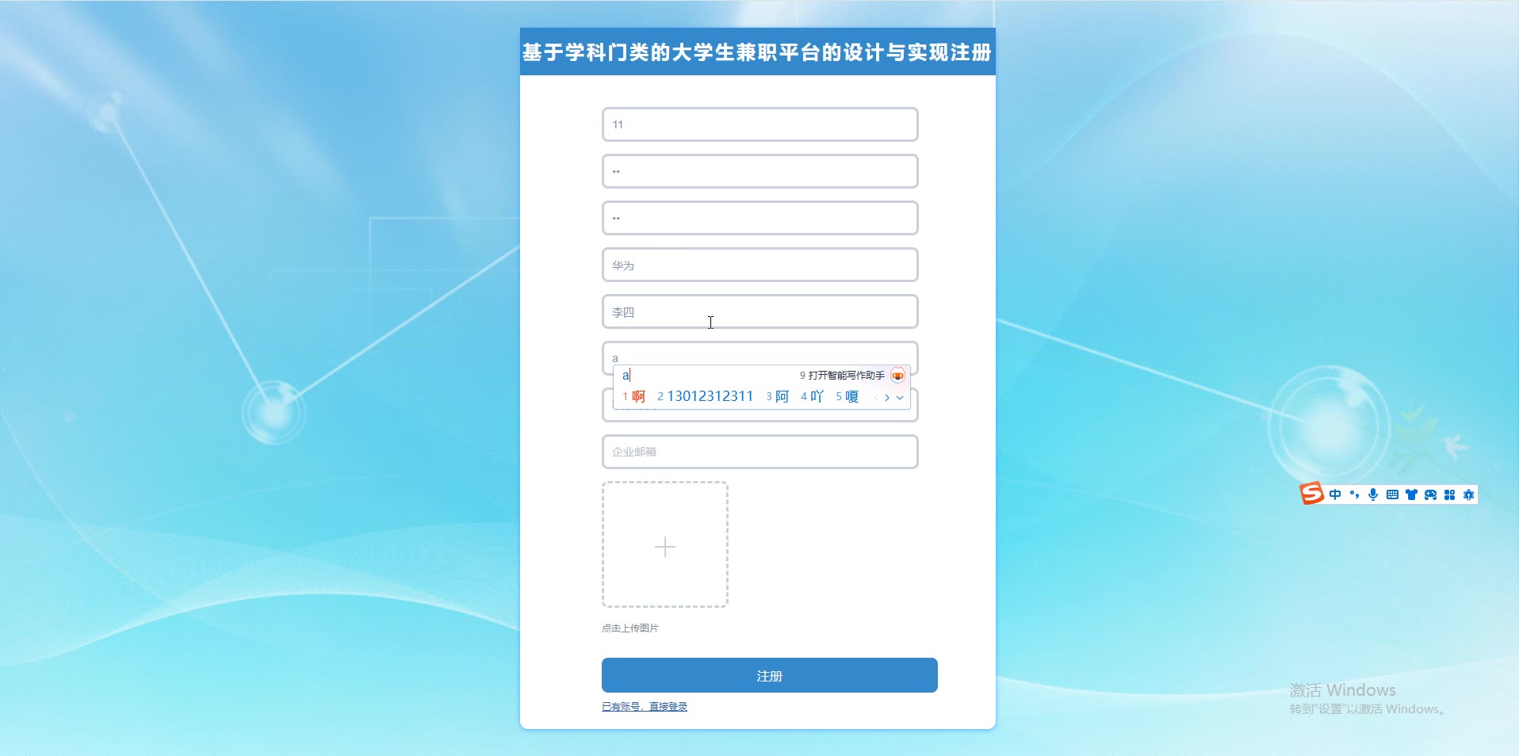The image size is (1519, 756).
Task: Click the image upload plus box
Action: point(664,544)
